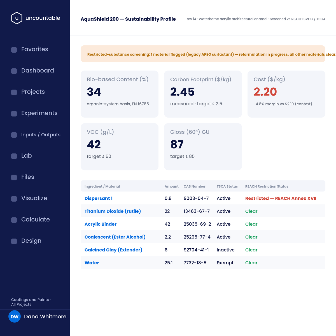Select the Gloss (60°) GU card

click(203, 147)
